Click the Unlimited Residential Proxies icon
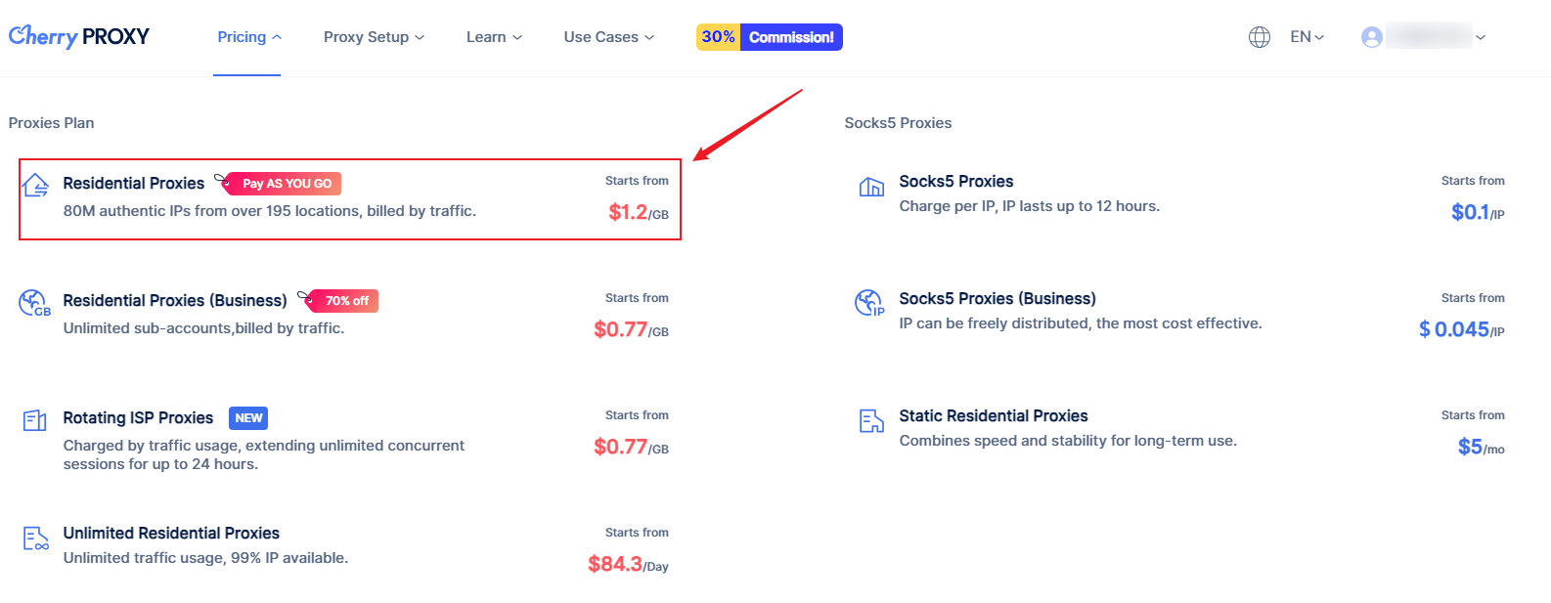The image size is (1551, 603). point(35,538)
